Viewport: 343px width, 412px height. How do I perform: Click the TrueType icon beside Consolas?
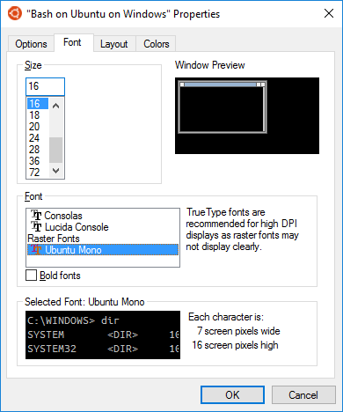36,215
